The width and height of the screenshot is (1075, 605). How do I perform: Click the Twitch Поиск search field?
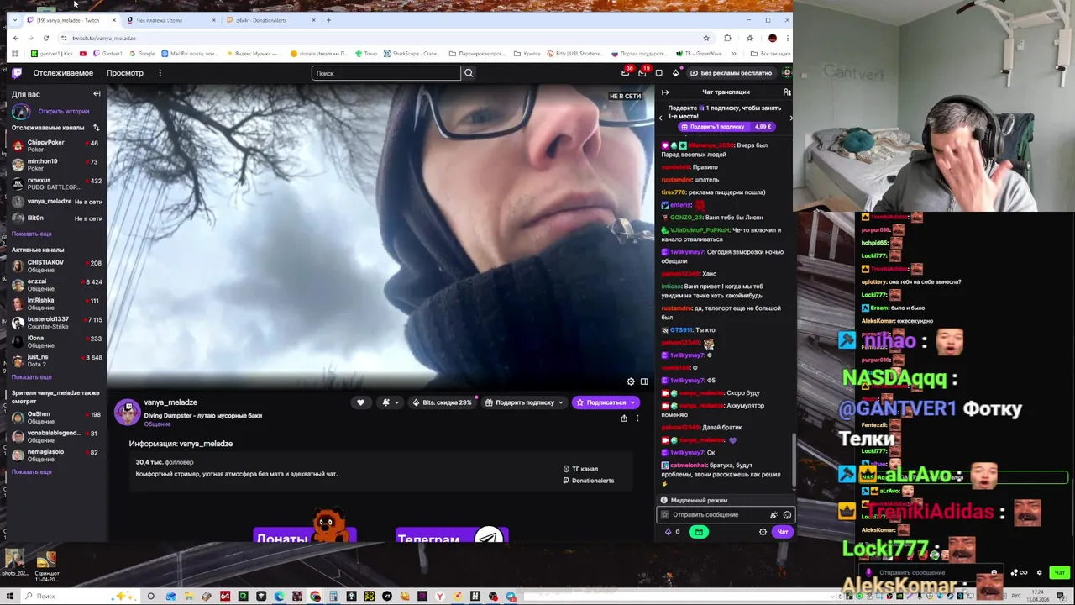coord(386,73)
